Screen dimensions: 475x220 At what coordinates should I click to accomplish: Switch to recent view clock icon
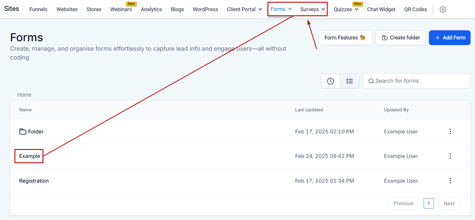click(330, 81)
